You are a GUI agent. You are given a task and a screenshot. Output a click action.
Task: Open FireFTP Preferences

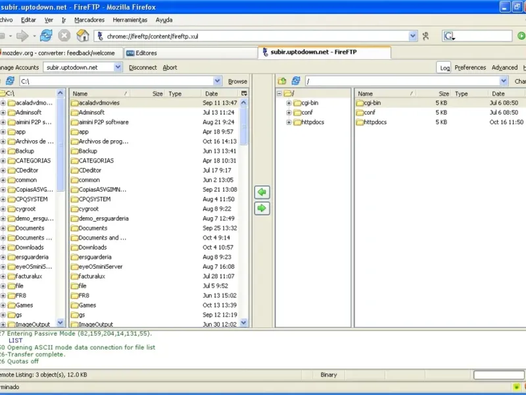coord(470,68)
